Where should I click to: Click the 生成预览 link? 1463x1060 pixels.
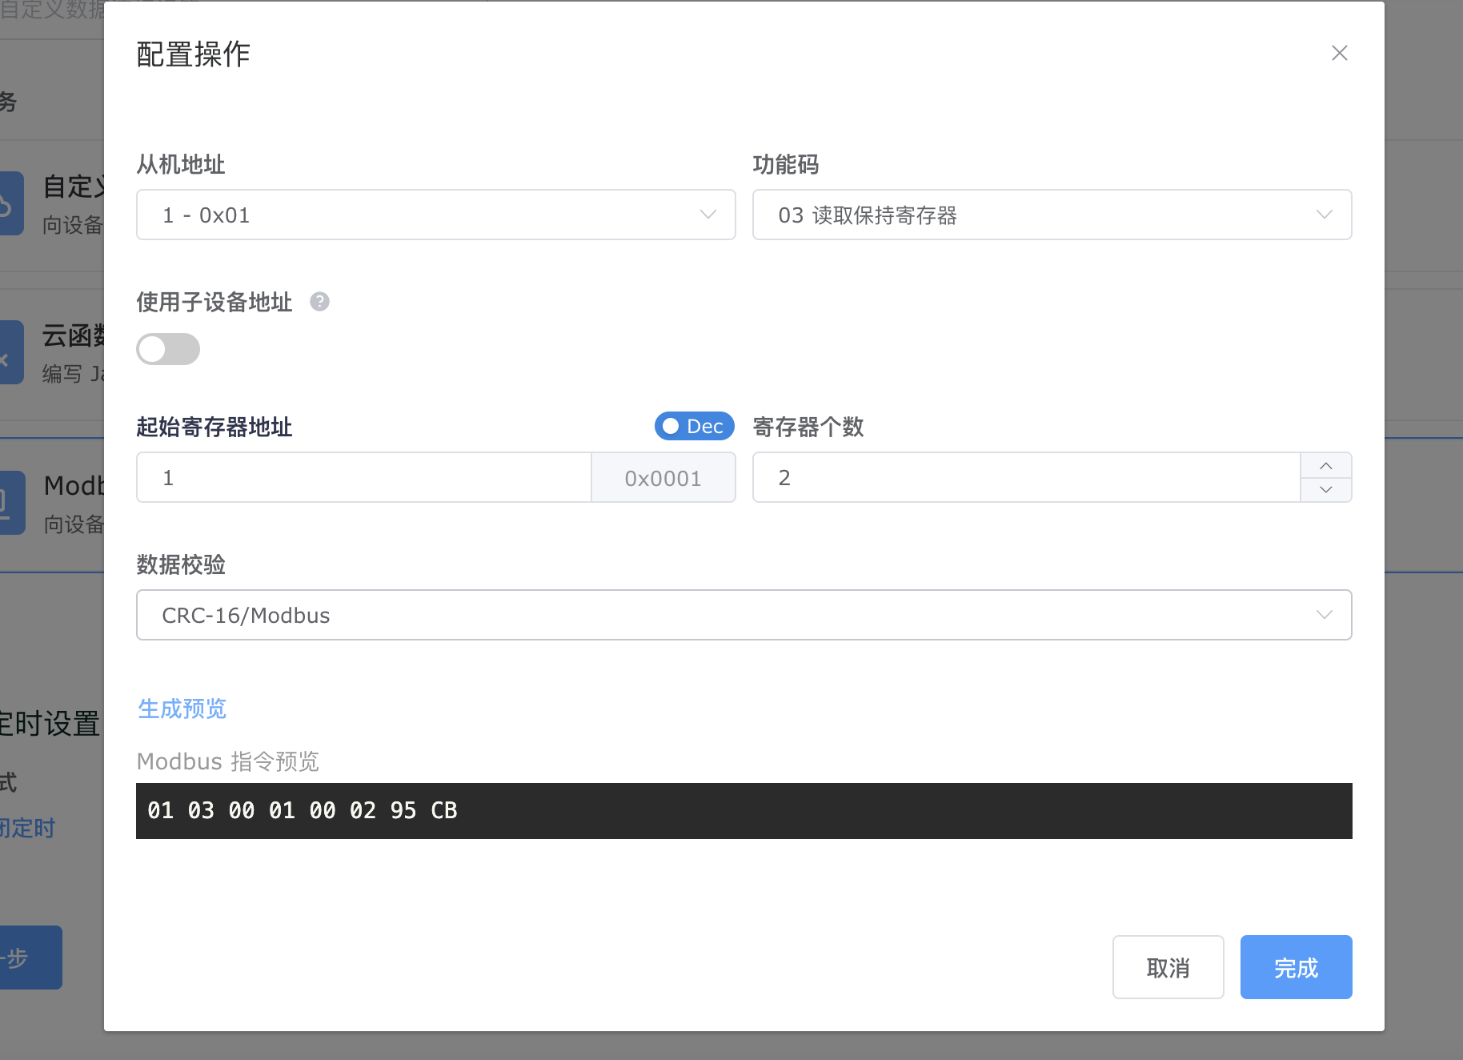(x=182, y=709)
